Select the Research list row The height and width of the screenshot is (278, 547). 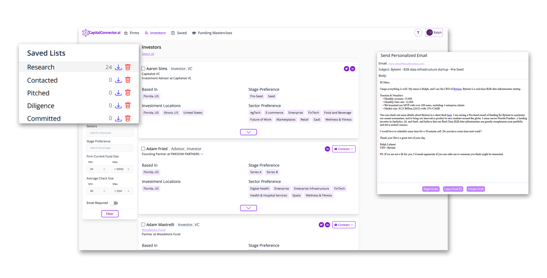(79, 67)
